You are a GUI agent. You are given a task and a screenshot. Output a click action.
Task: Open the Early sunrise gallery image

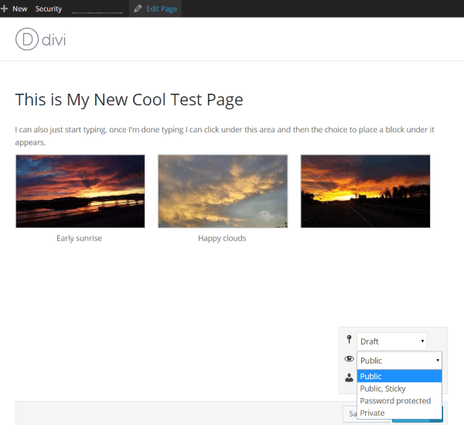[80, 191]
